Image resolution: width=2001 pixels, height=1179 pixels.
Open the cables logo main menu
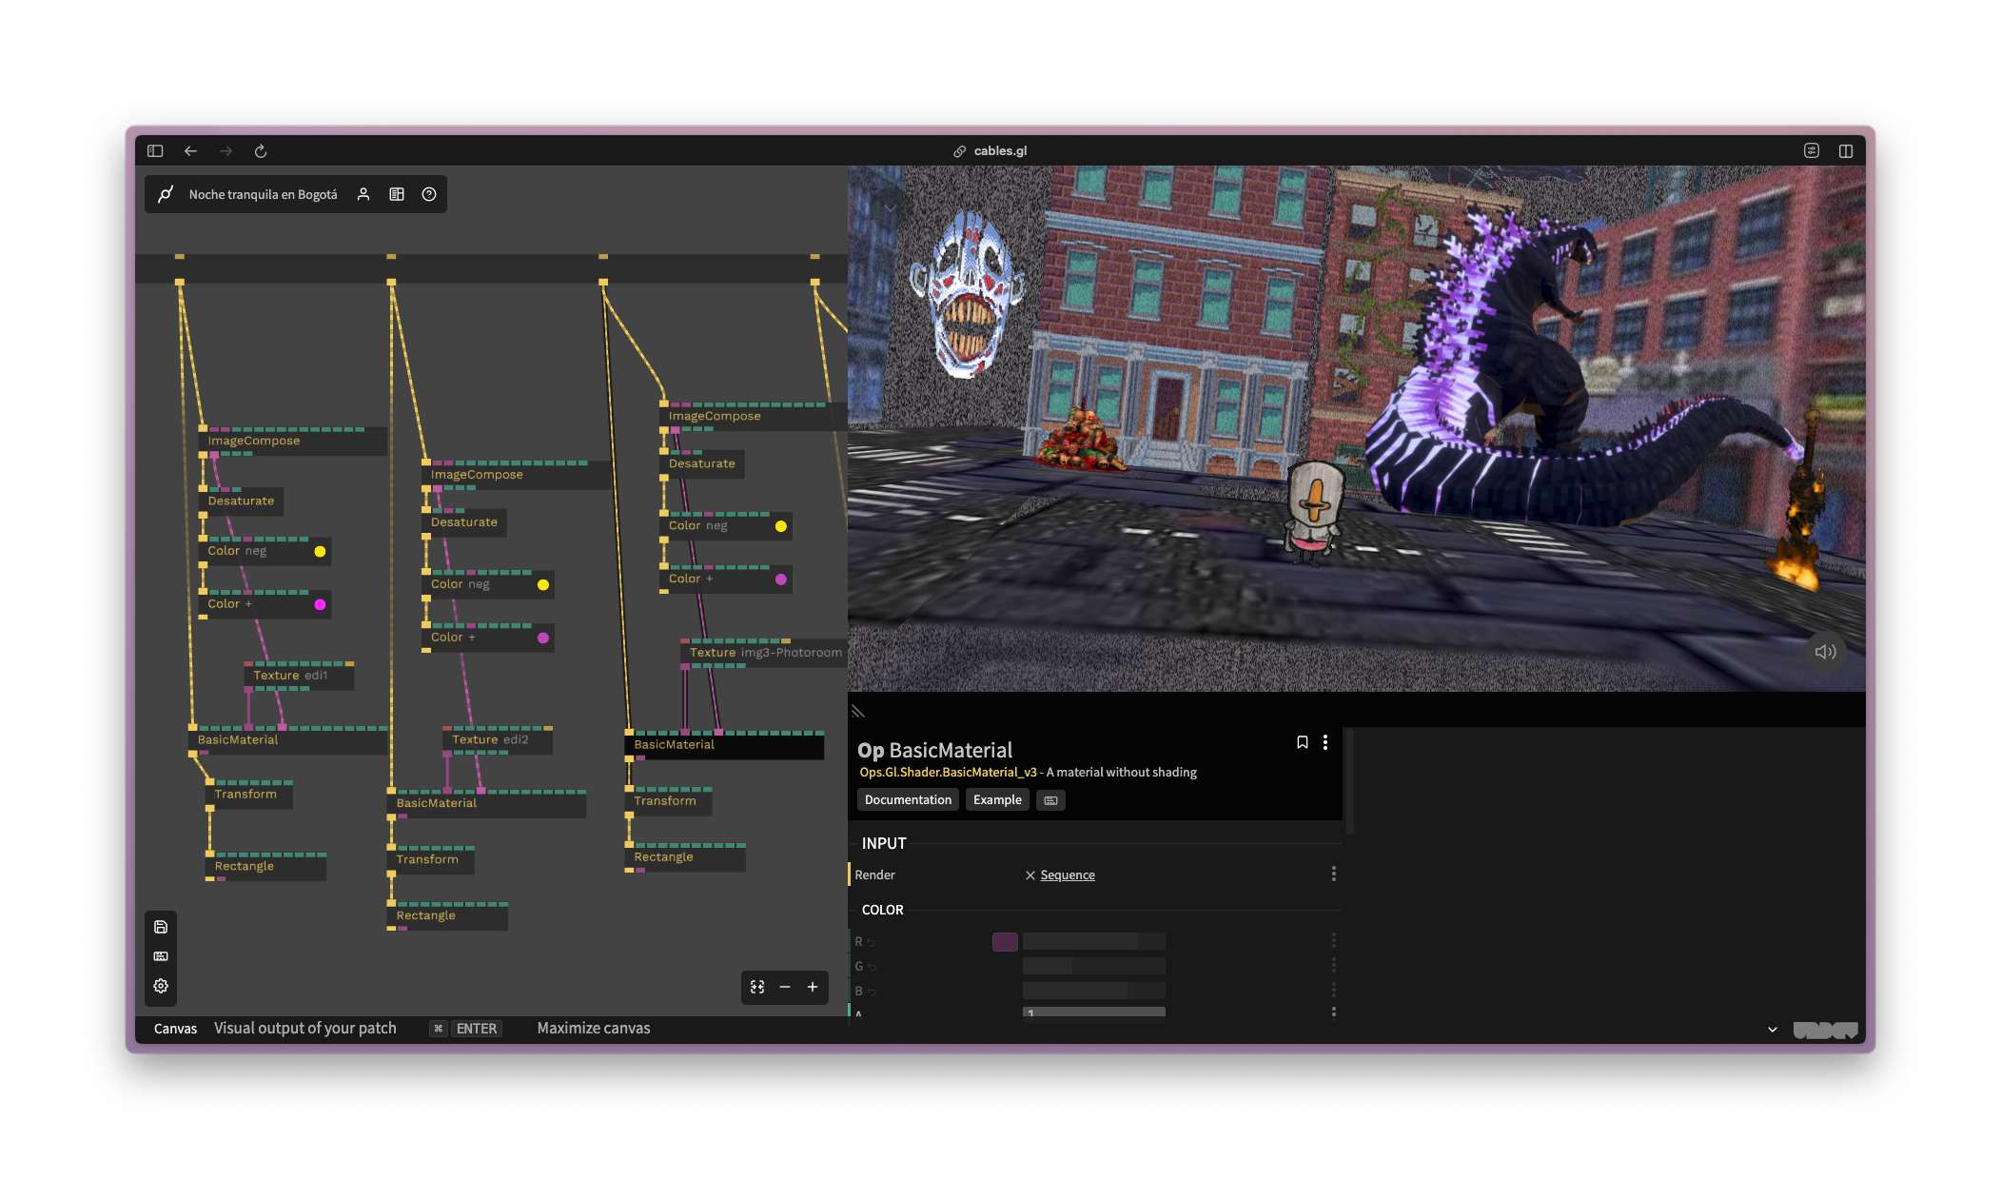click(x=166, y=194)
